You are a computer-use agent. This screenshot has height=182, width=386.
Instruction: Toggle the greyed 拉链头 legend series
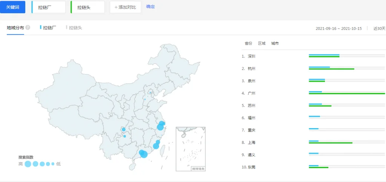click(74, 28)
